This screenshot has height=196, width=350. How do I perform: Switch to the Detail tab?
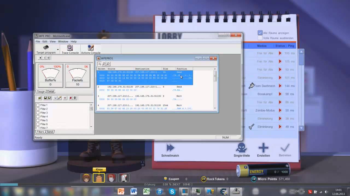coord(51,92)
